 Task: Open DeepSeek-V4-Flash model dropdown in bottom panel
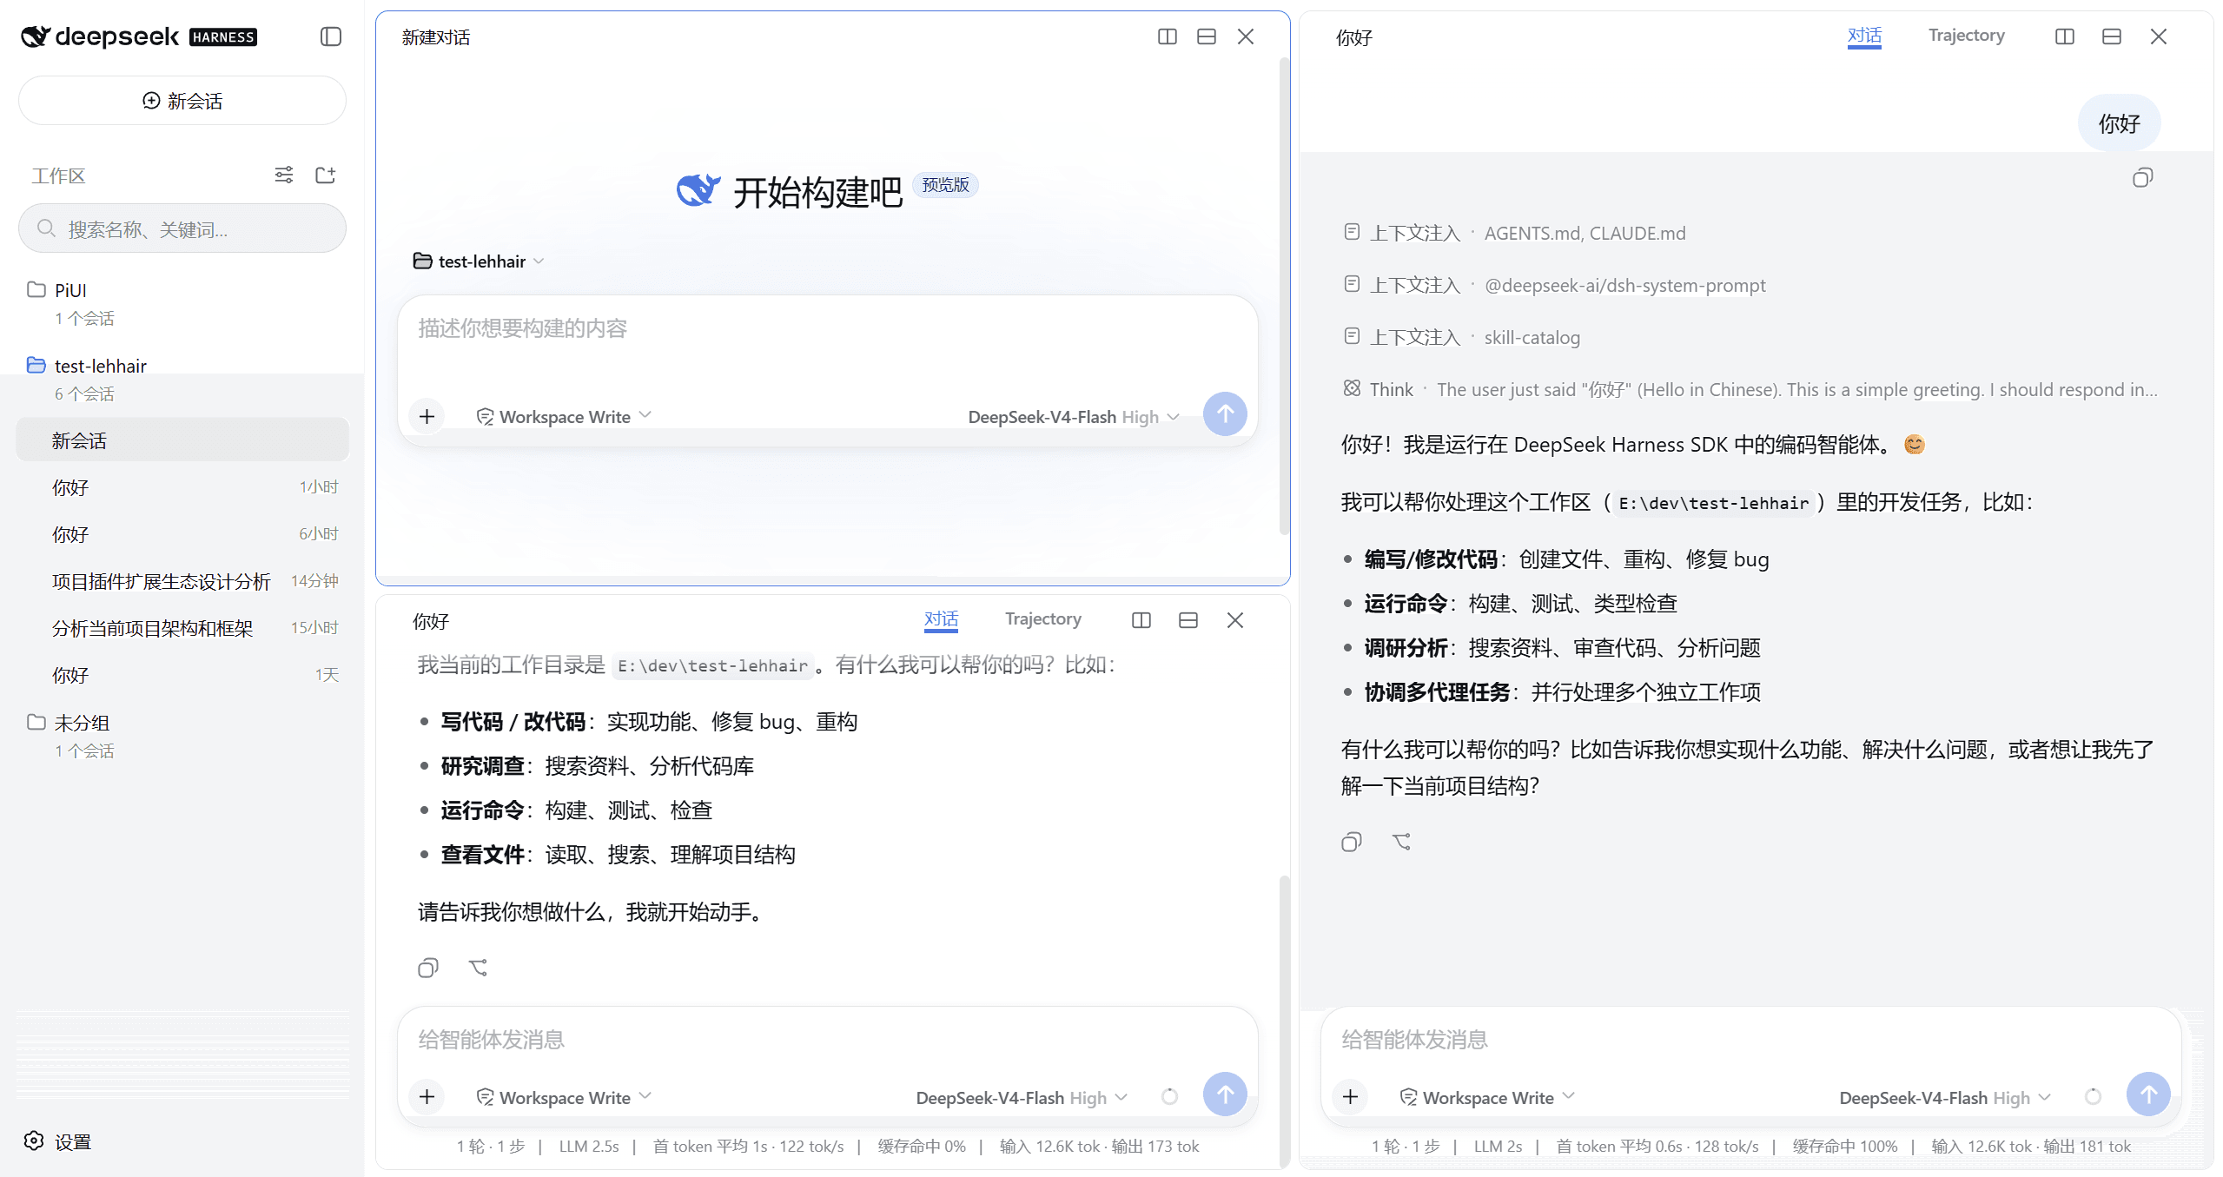[x=1022, y=1097]
